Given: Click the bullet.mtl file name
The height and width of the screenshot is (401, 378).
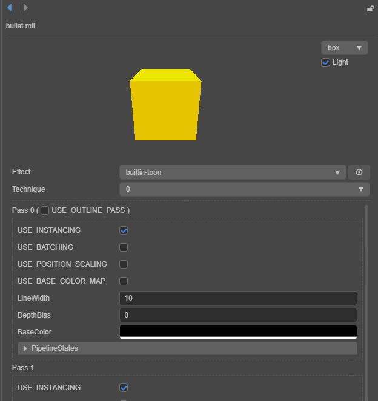Looking at the screenshot, I should (21, 26).
